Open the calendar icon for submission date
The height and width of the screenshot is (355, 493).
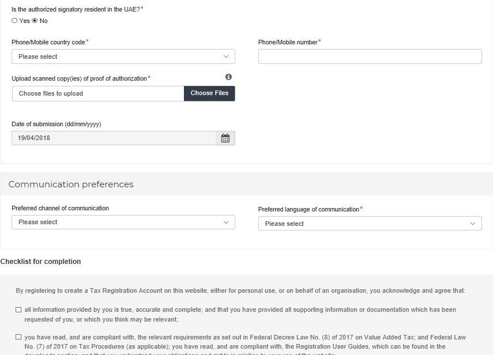225,138
